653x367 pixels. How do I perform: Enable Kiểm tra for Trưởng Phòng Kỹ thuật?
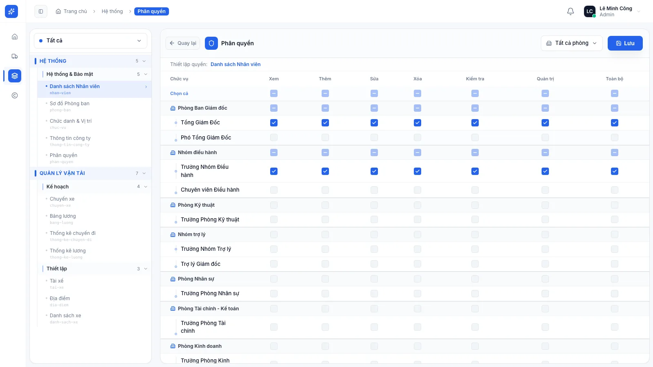coord(475,219)
